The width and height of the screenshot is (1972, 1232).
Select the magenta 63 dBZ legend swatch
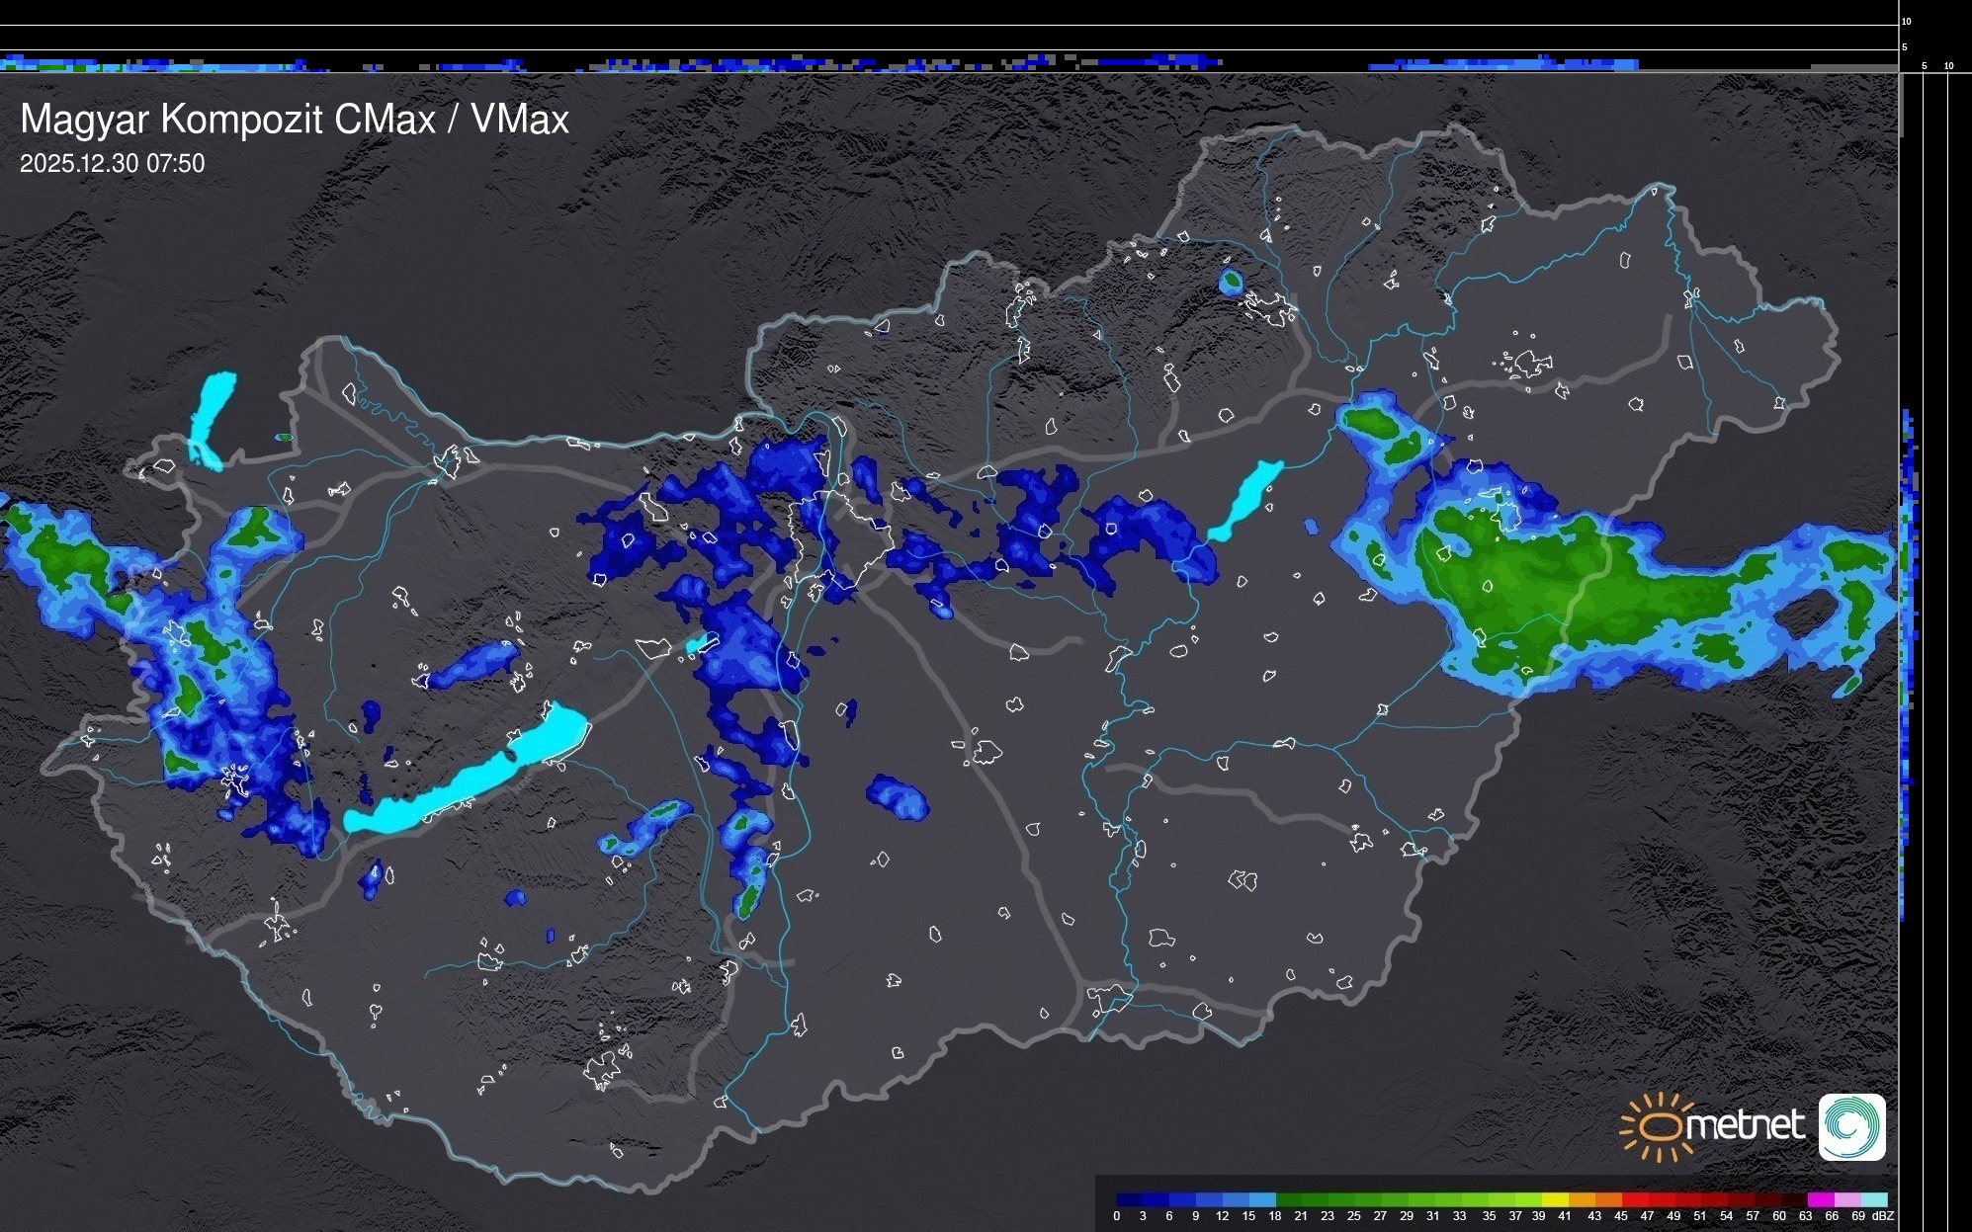point(1820,1199)
